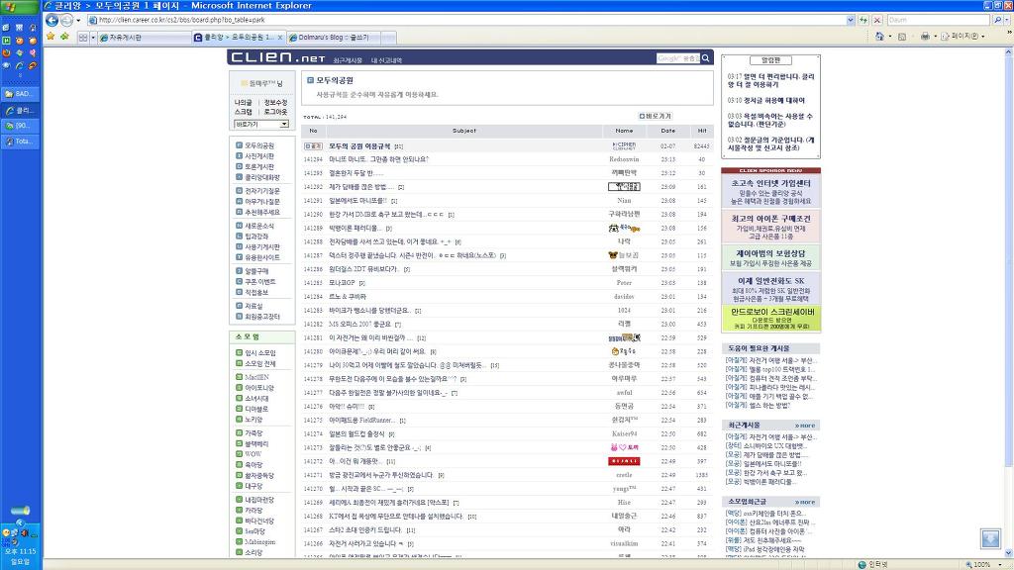Click the IE Forward arrow button
Screen dimensions: 1014x570
pyautogui.click(x=66, y=20)
